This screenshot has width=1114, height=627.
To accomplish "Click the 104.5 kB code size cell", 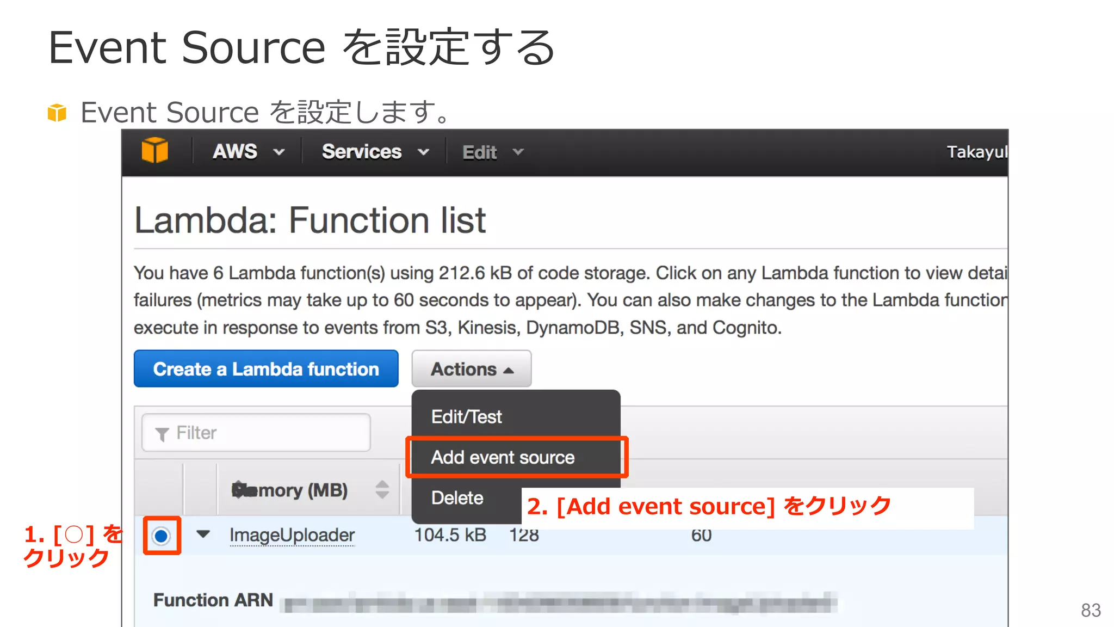I will click(450, 535).
